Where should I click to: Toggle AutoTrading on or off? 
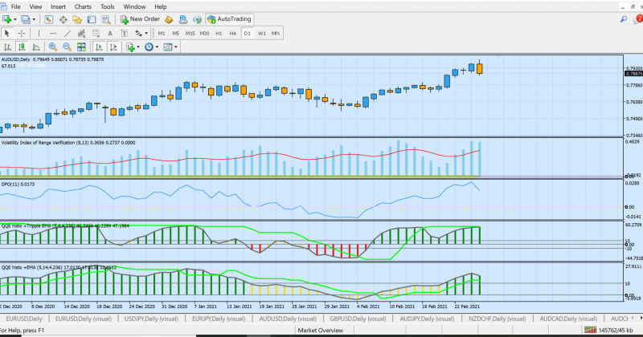229,18
